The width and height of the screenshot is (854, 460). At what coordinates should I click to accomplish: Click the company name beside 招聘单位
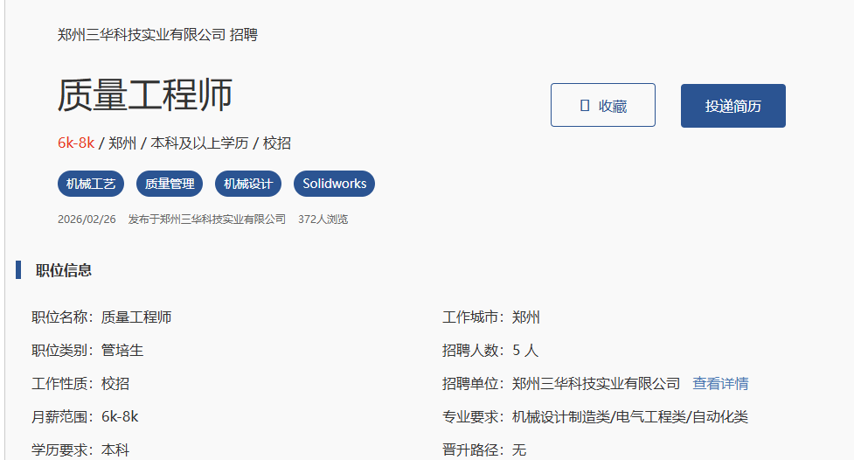point(596,383)
